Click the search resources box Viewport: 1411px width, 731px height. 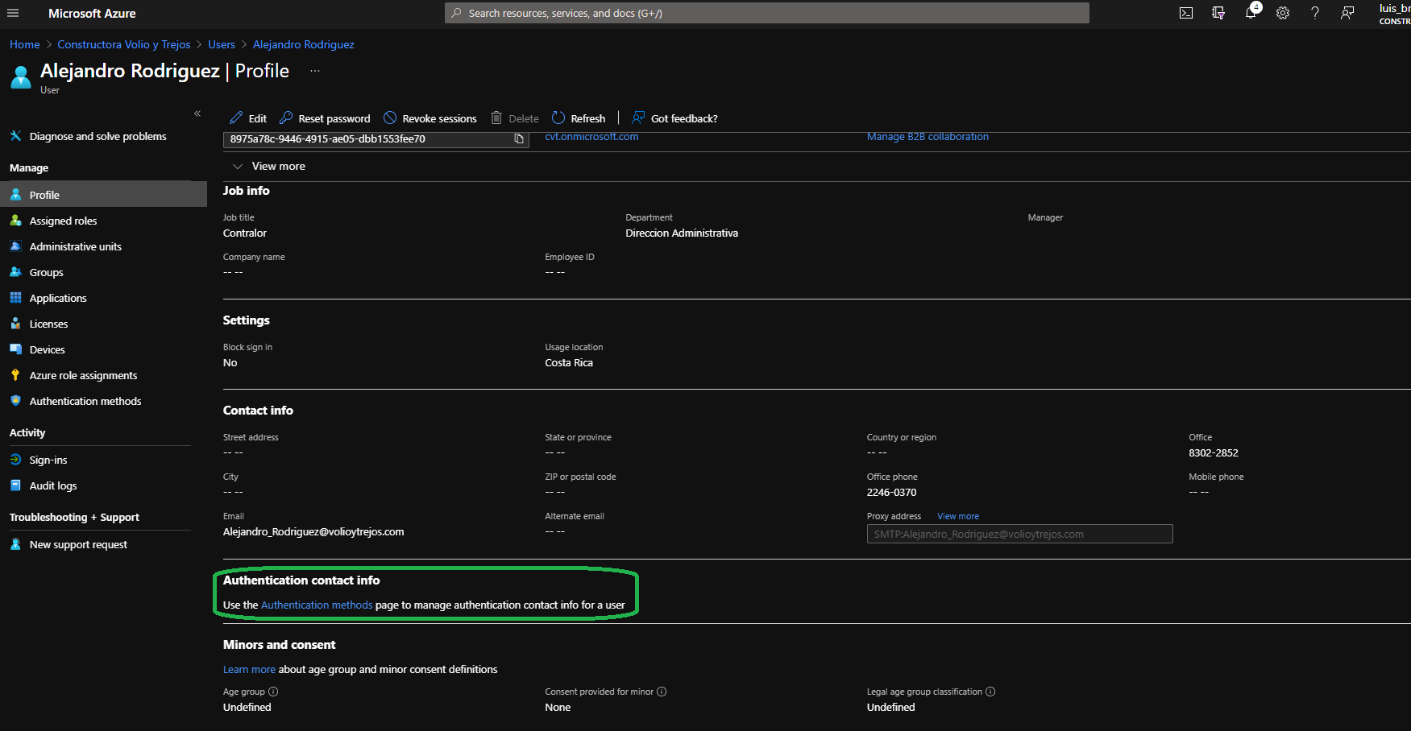click(x=766, y=13)
